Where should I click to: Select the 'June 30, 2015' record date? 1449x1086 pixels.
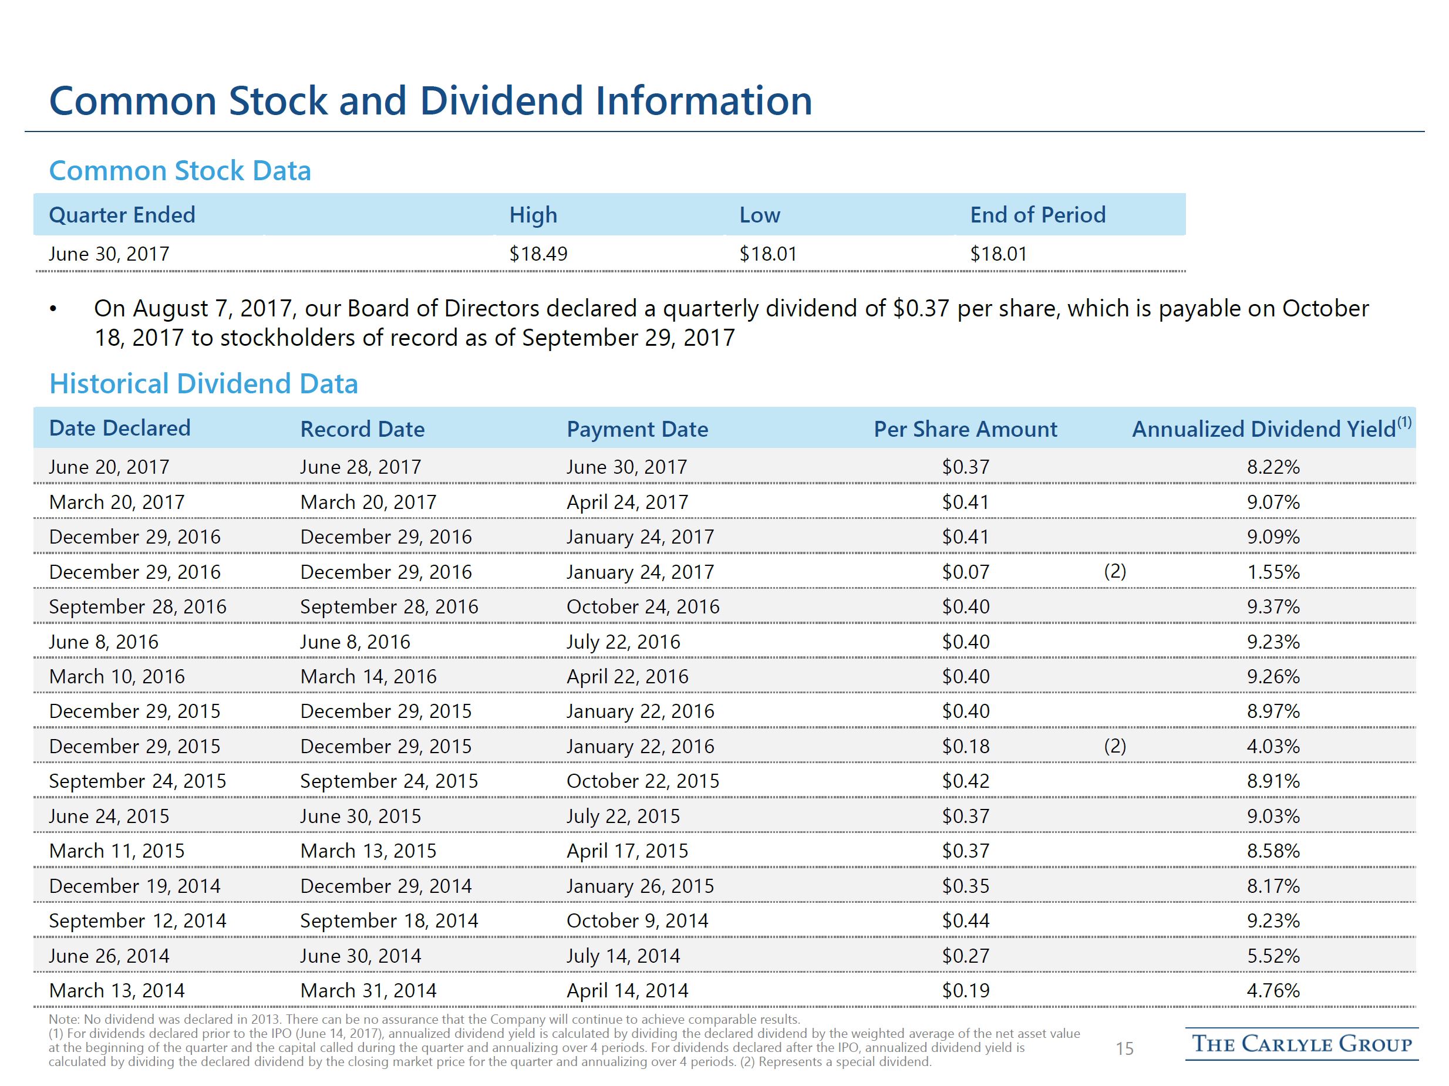[x=360, y=816]
